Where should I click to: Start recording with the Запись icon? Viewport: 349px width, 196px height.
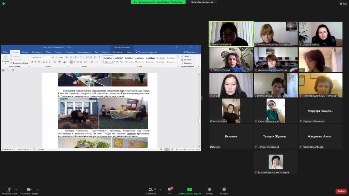tap(209, 190)
